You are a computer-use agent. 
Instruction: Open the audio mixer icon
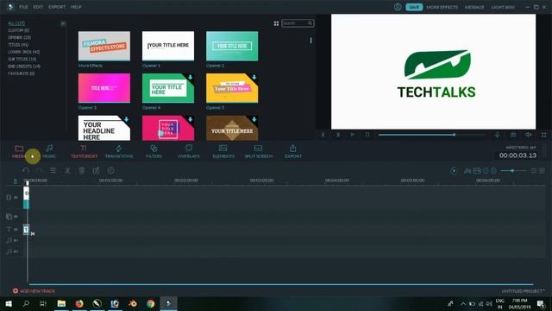click(x=467, y=171)
